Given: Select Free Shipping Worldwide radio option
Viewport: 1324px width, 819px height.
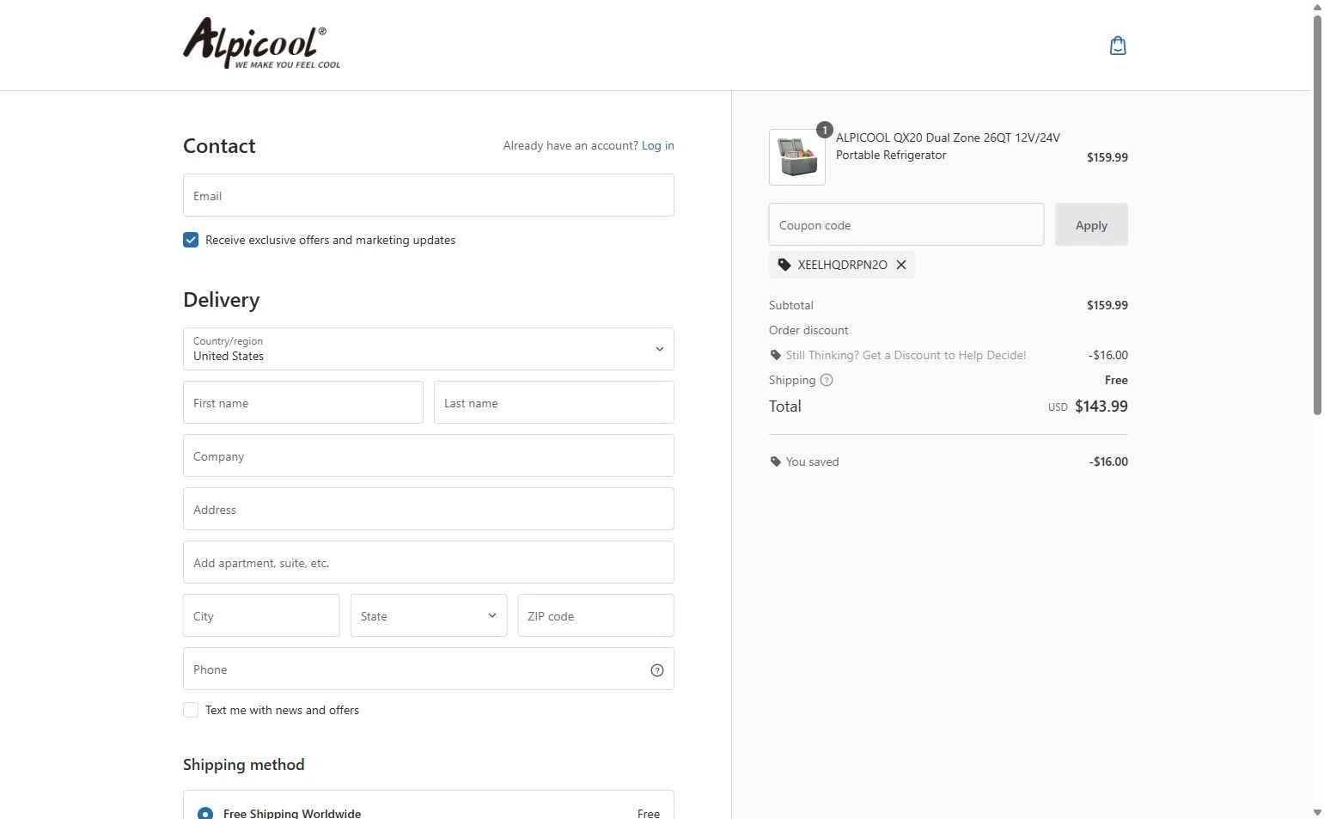Looking at the screenshot, I should 205,813.
